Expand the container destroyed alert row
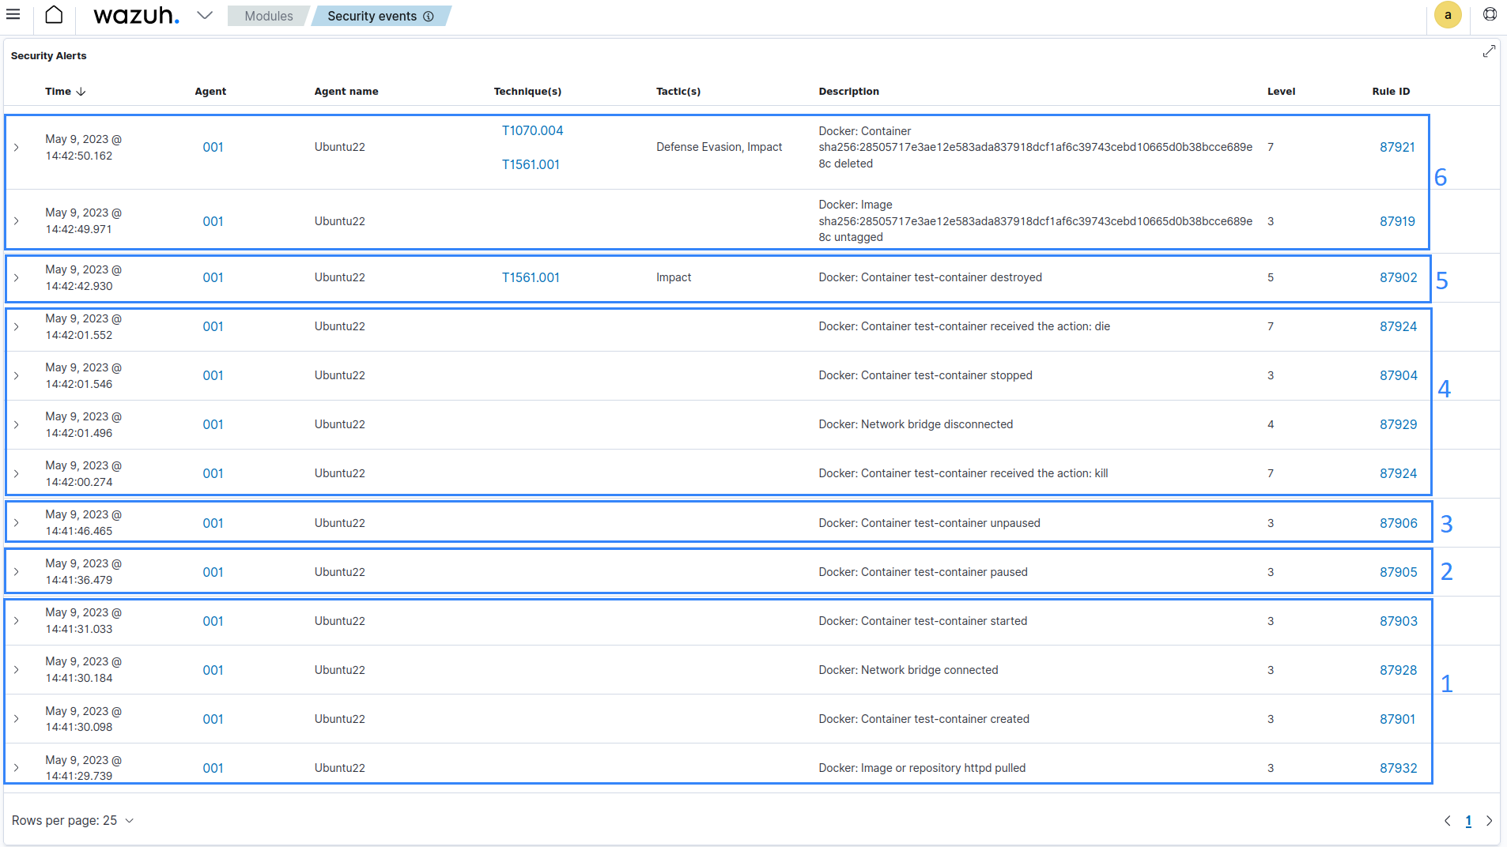 point(16,278)
